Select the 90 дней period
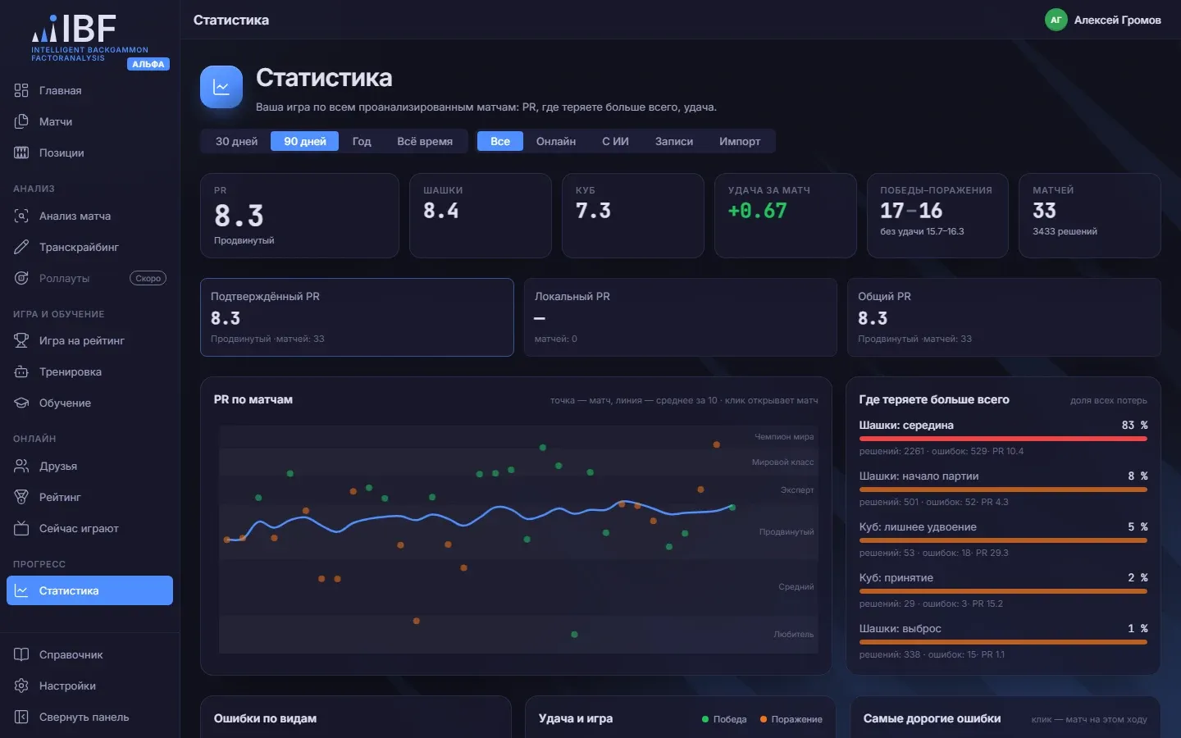The width and height of the screenshot is (1181, 738). coord(305,141)
